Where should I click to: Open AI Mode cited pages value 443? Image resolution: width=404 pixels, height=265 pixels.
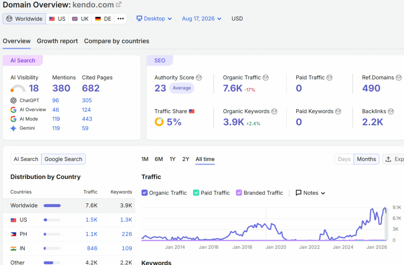click(x=87, y=119)
